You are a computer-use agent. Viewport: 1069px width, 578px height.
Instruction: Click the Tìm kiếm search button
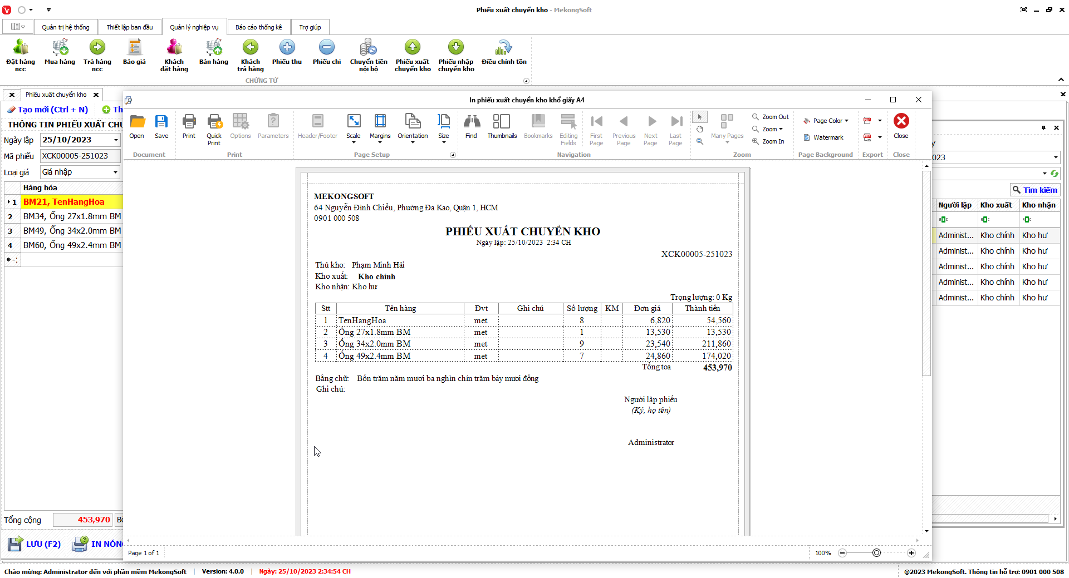[x=1034, y=190]
